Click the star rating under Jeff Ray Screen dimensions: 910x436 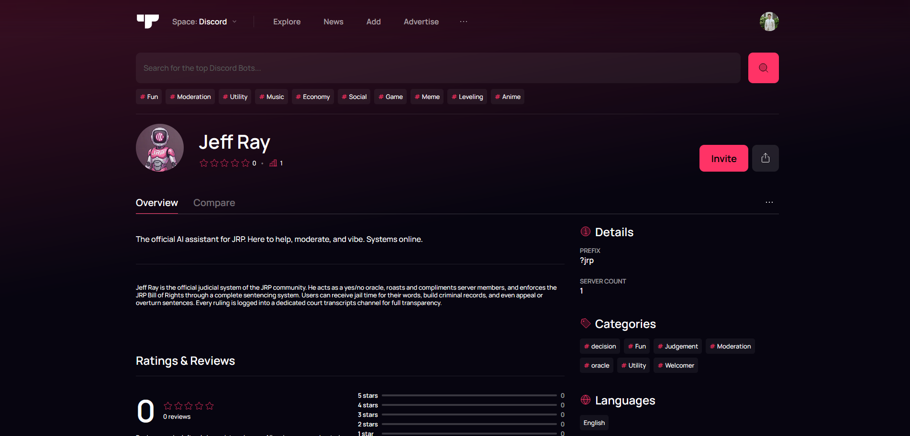coord(224,163)
